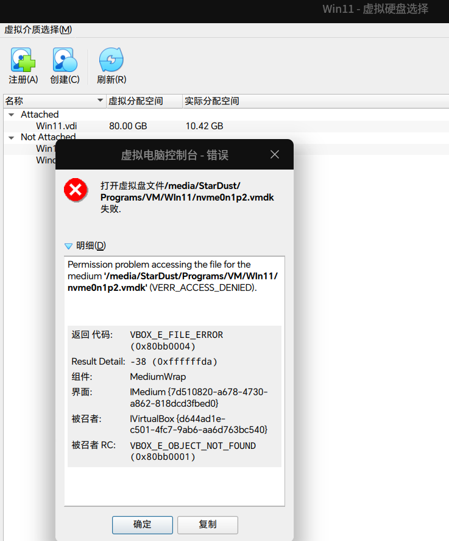Click the VBOX_E_OBJECT_NOT_FOUND callee RC value
The image size is (449, 541).
pos(193,451)
